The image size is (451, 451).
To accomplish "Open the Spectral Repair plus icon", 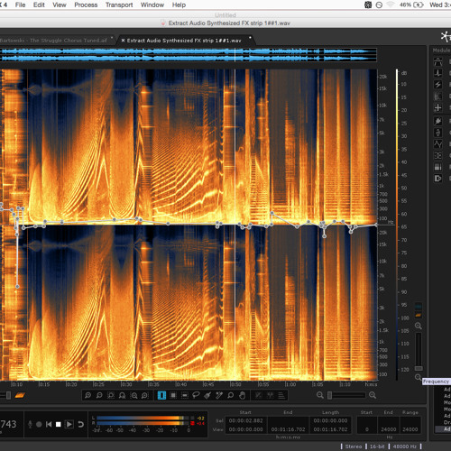I will coord(438,107).
